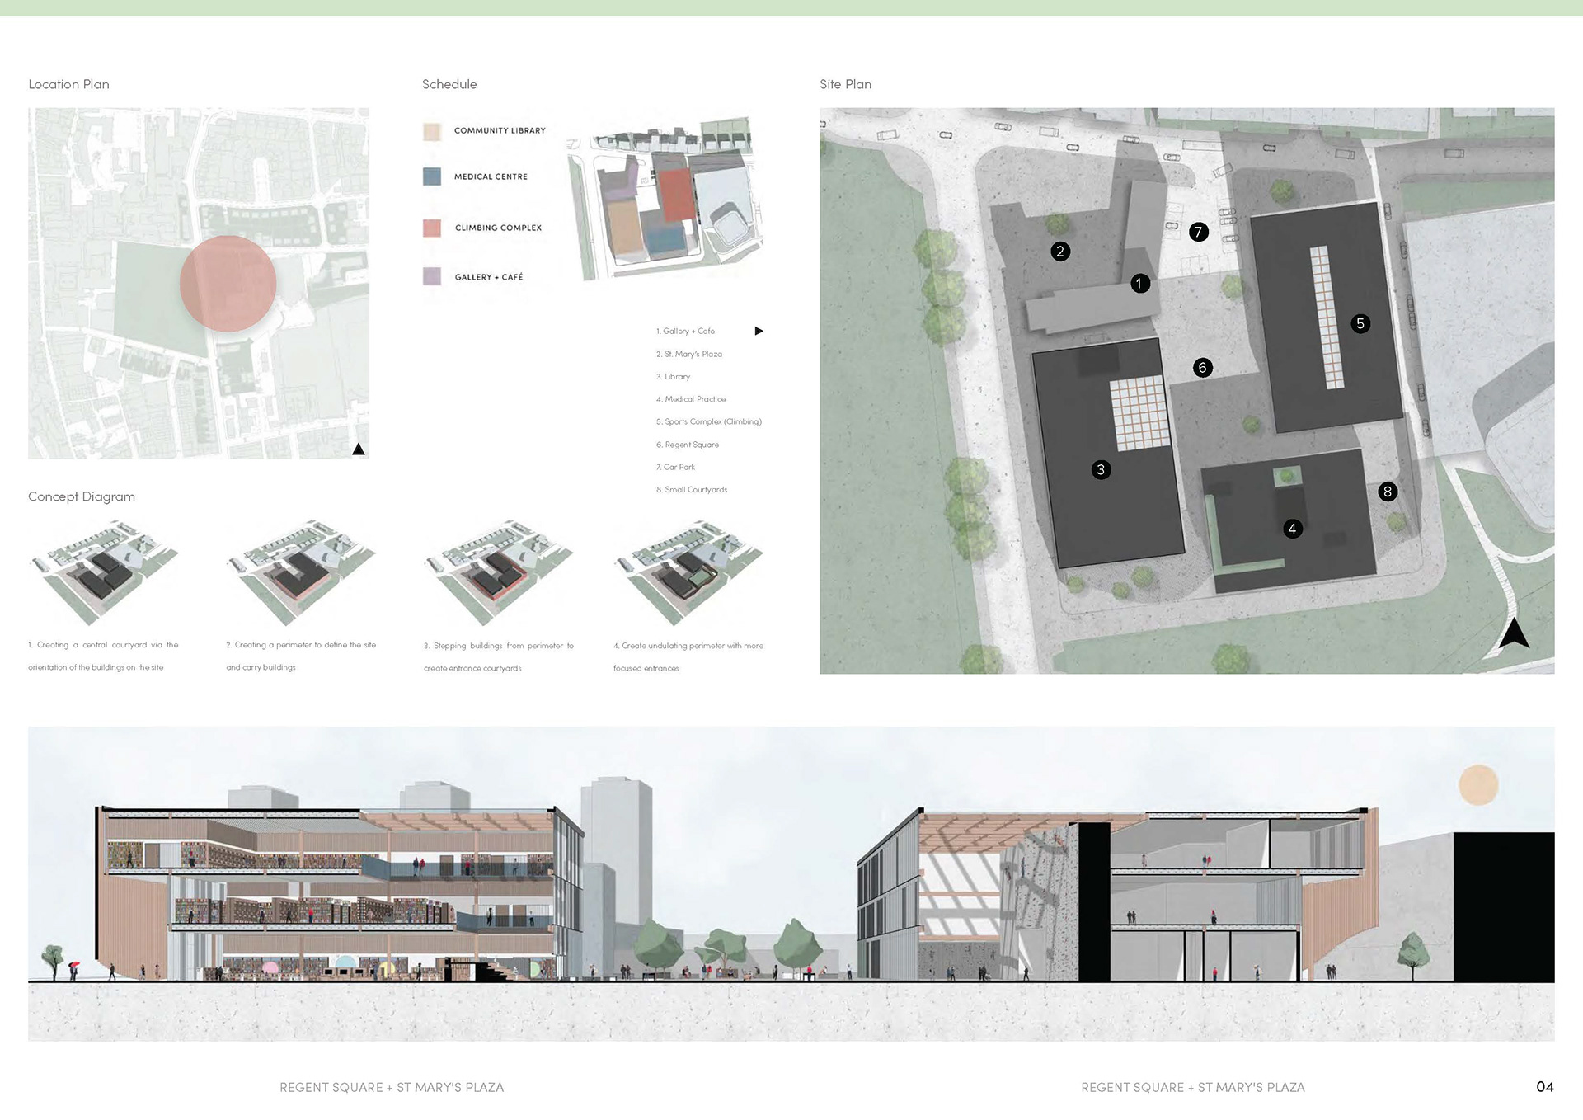Click small courtyards marker 8

click(1388, 492)
